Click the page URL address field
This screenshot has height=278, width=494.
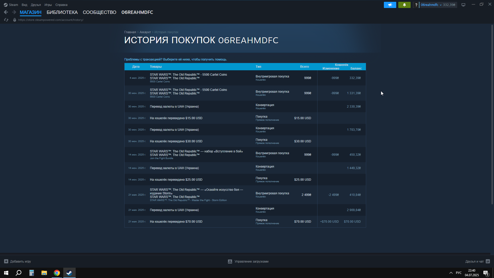51,20
